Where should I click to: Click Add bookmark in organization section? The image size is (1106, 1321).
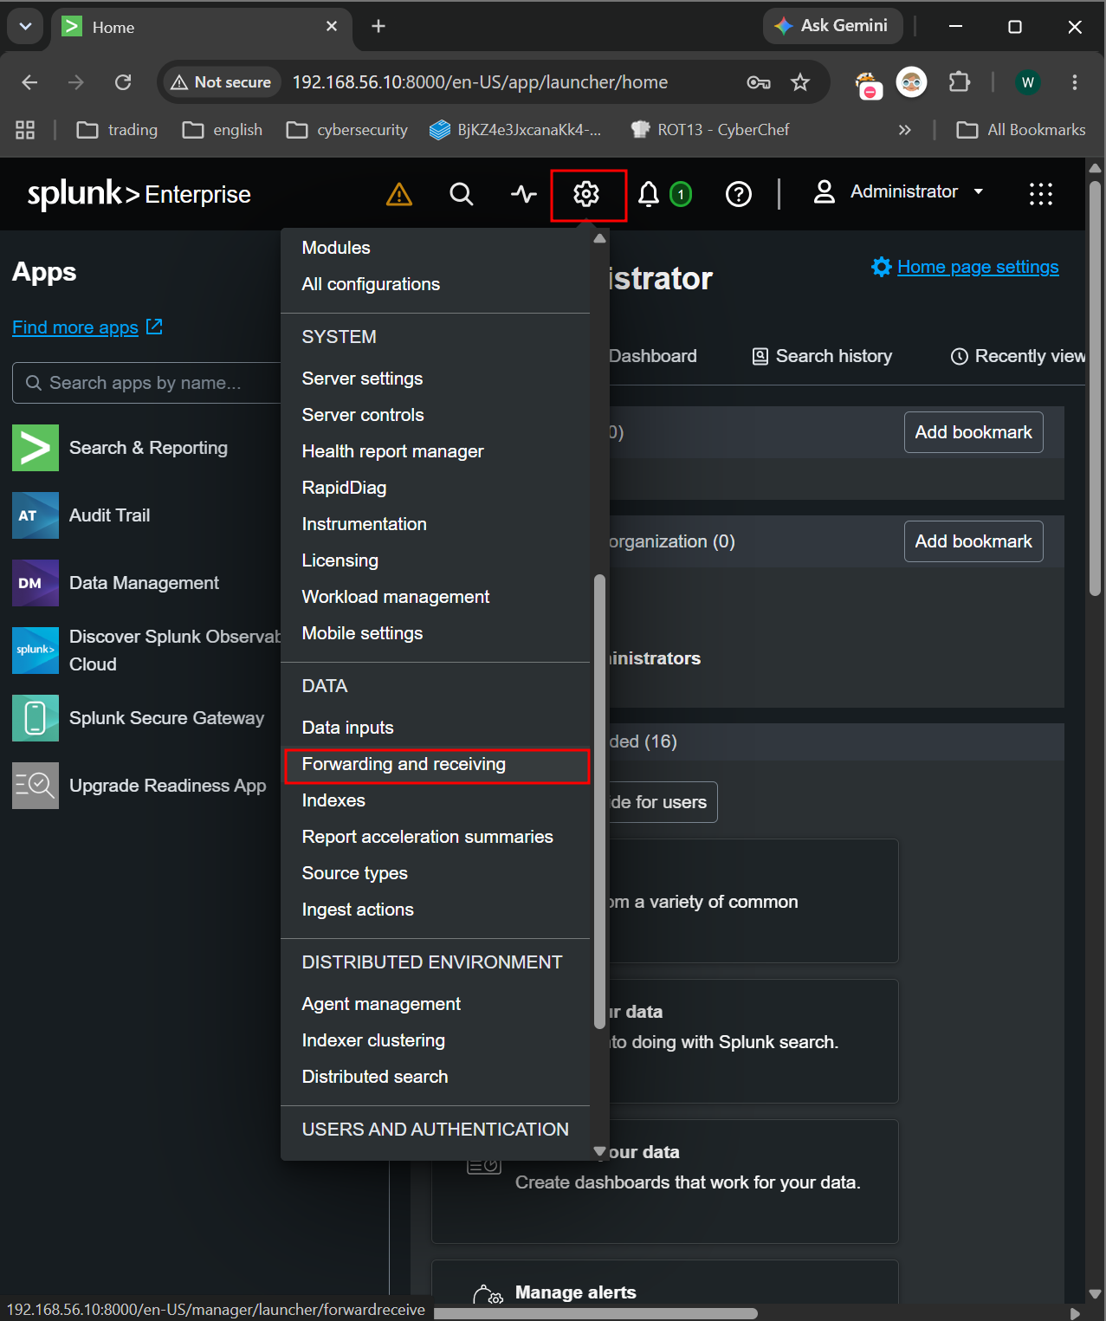[x=973, y=541]
